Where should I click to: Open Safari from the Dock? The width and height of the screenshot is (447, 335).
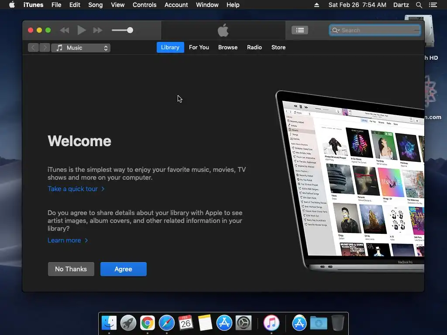click(166, 323)
